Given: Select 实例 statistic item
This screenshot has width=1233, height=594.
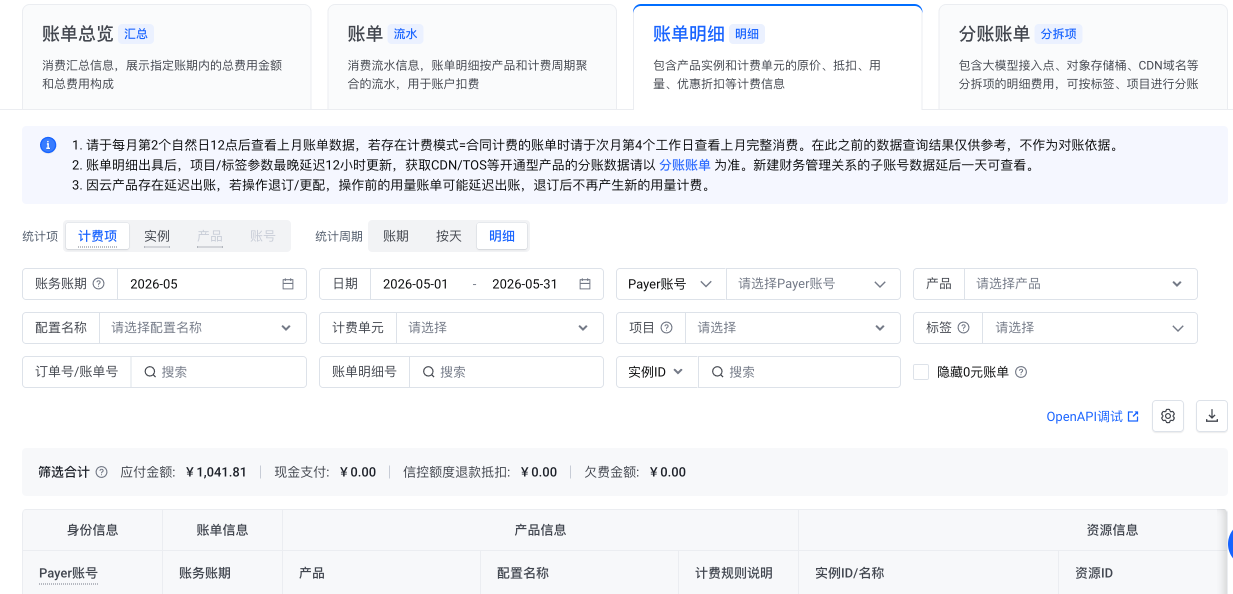Looking at the screenshot, I should tap(157, 236).
